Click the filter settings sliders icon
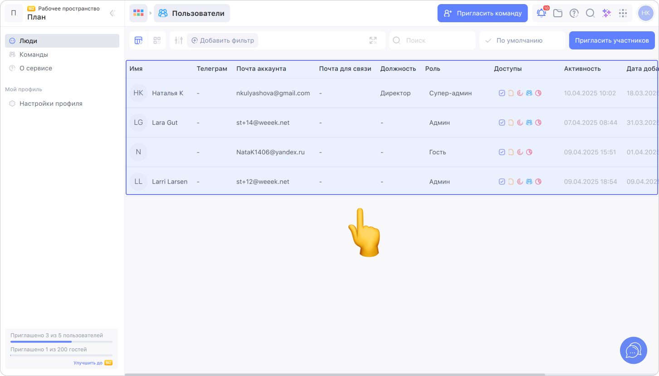This screenshot has width=659, height=376. tap(179, 40)
